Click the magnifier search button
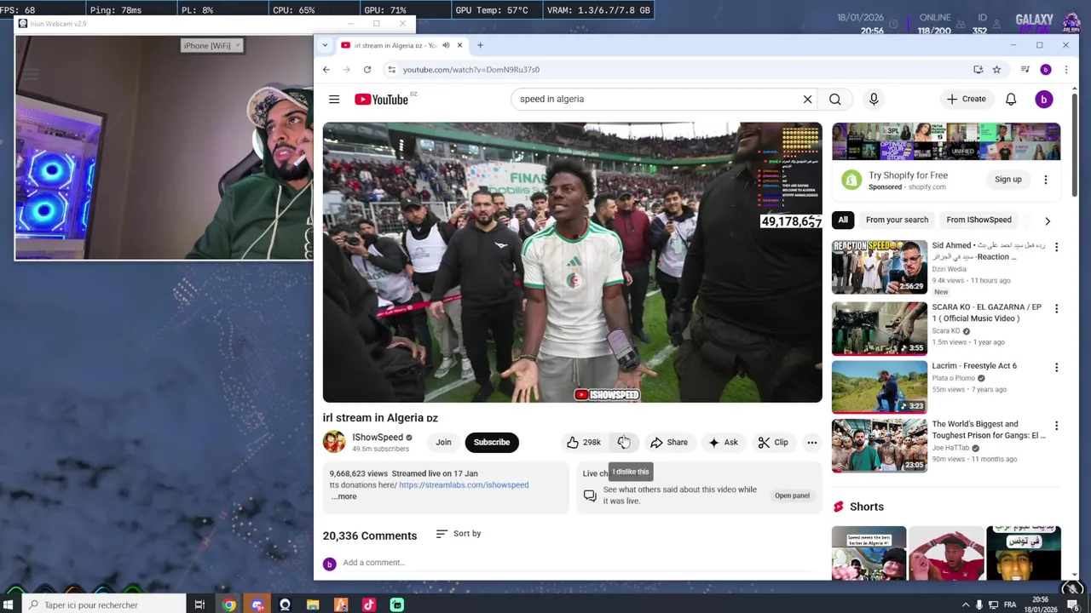Viewport: 1091px width, 613px height. click(x=835, y=100)
